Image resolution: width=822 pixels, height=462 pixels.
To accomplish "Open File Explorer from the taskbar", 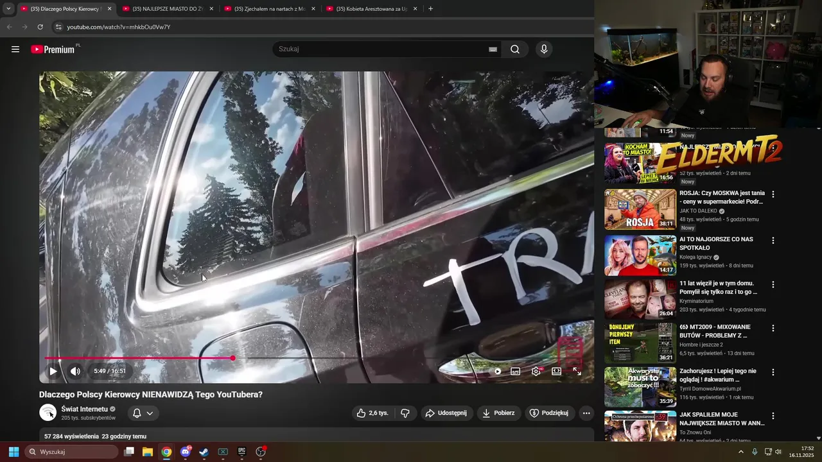I will click(x=148, y=452).
